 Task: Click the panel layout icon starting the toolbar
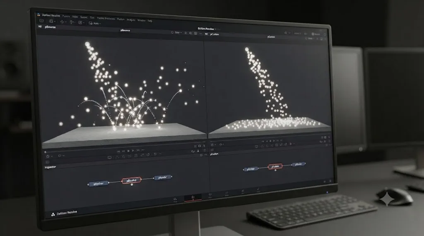coord(41,21)
